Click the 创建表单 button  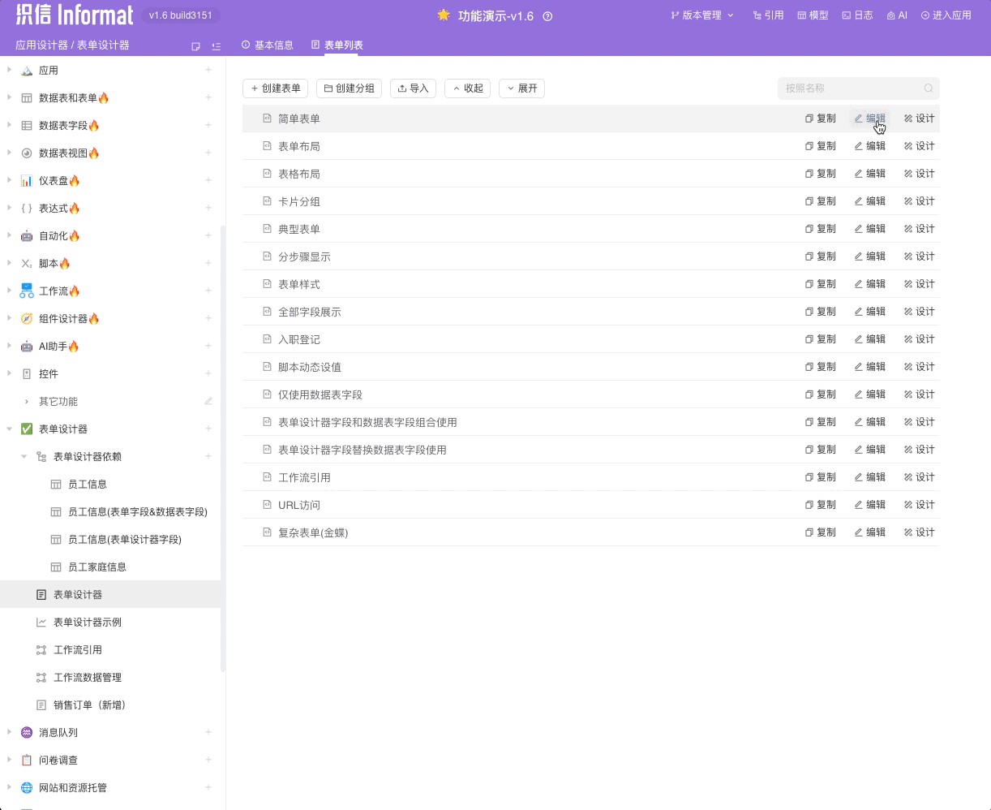275,88
